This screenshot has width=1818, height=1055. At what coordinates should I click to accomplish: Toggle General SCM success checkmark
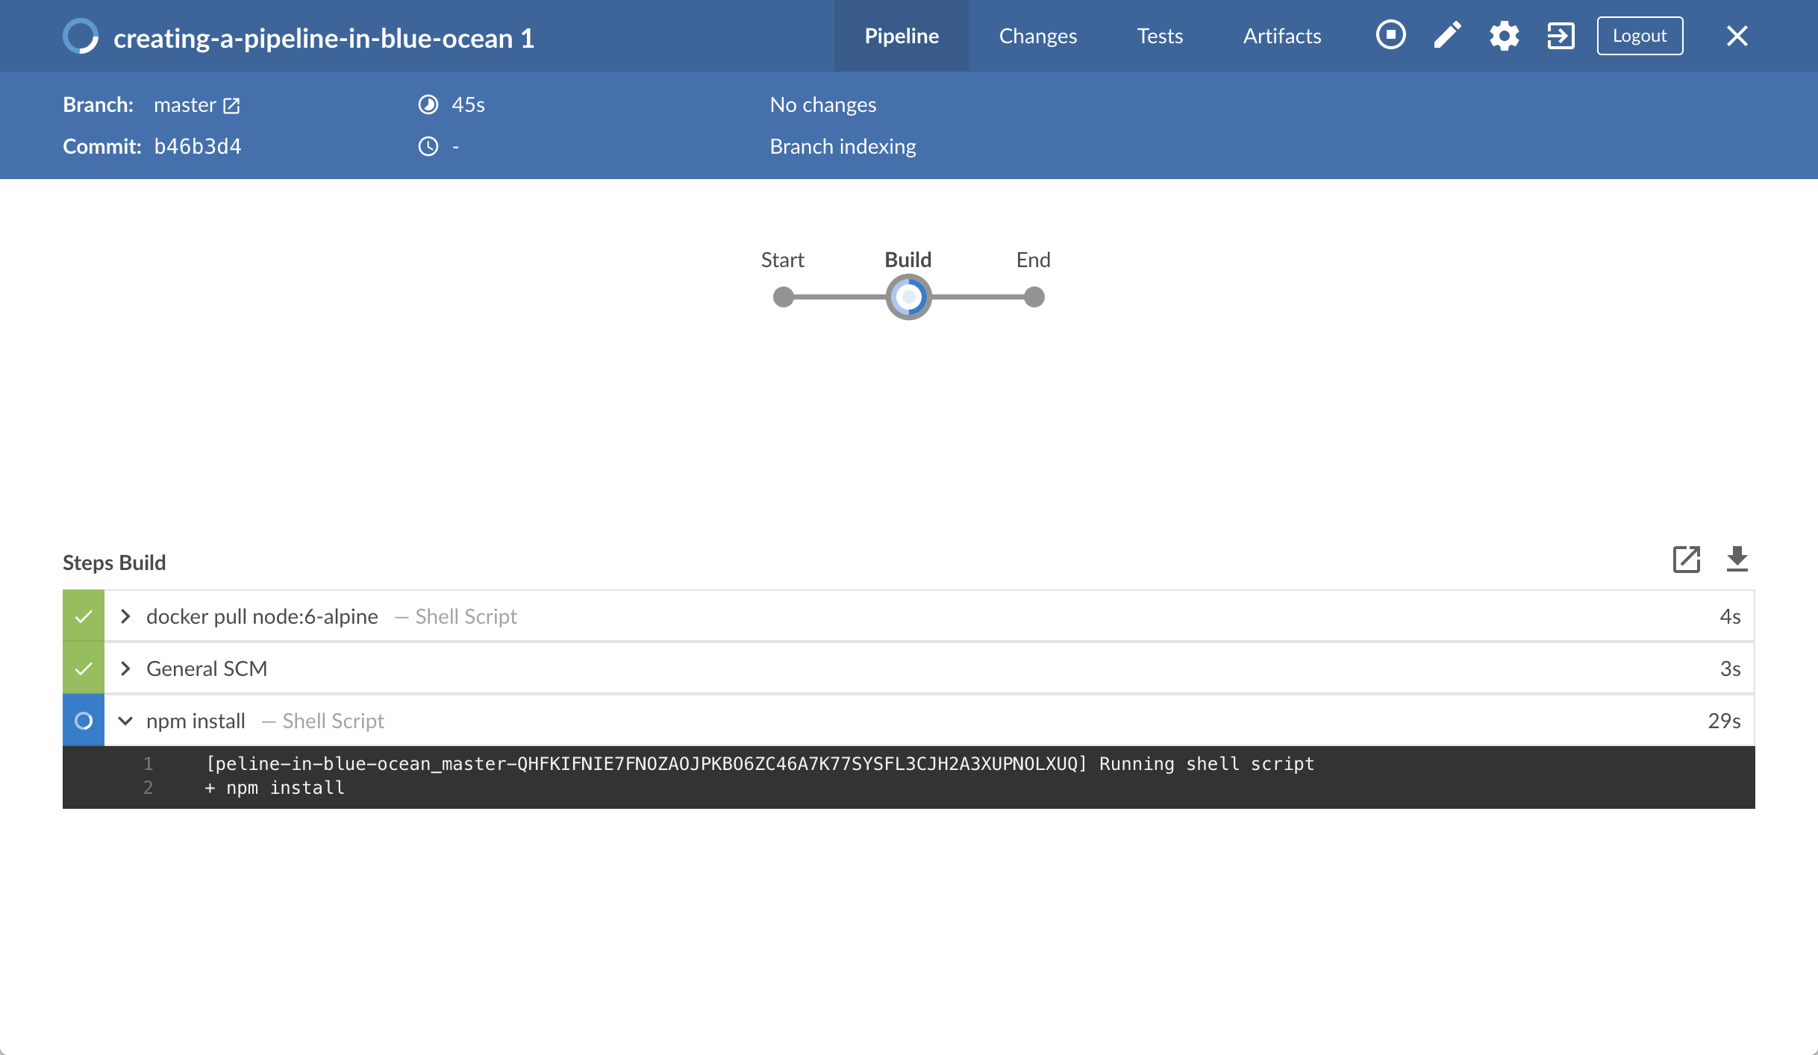83,669
